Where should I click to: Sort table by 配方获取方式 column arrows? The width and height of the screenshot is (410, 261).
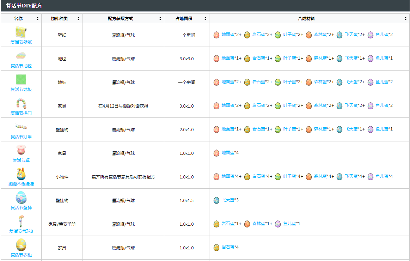pos(160,19)
